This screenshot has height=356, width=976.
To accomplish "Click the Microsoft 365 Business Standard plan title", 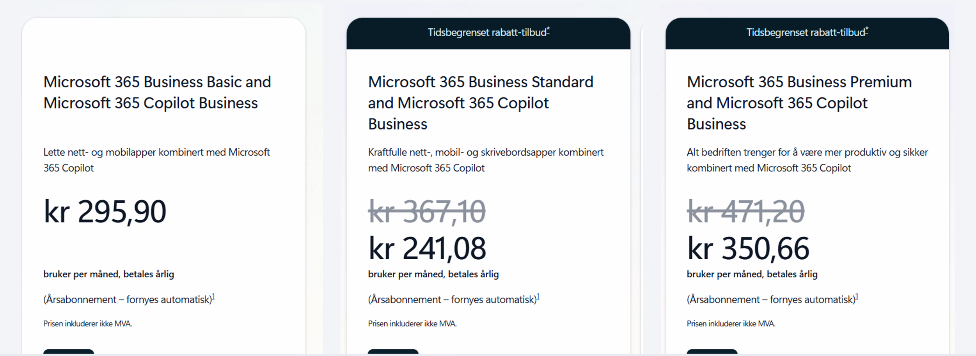I will (480, 103).
